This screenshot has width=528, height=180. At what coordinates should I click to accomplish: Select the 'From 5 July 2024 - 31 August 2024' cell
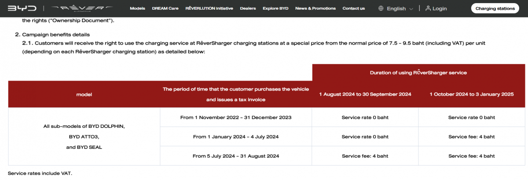236,156
